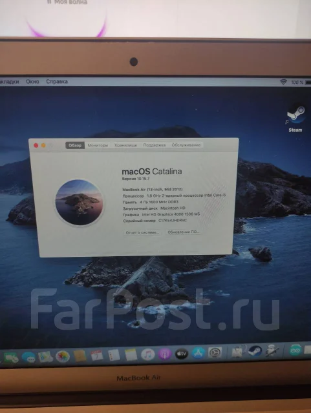
Task: Open purple Podcasts icon in Dock
Action: (165, 354)
